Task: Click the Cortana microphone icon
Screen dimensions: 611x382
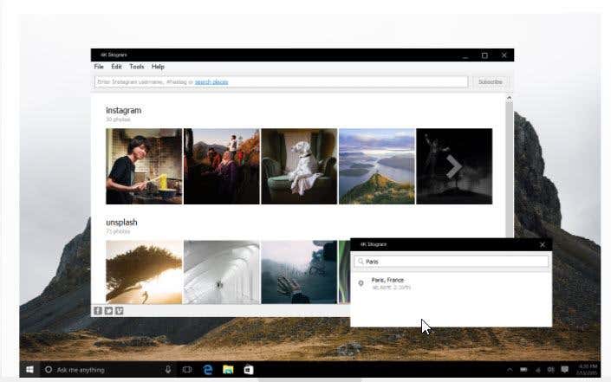Action: point(168,370)
